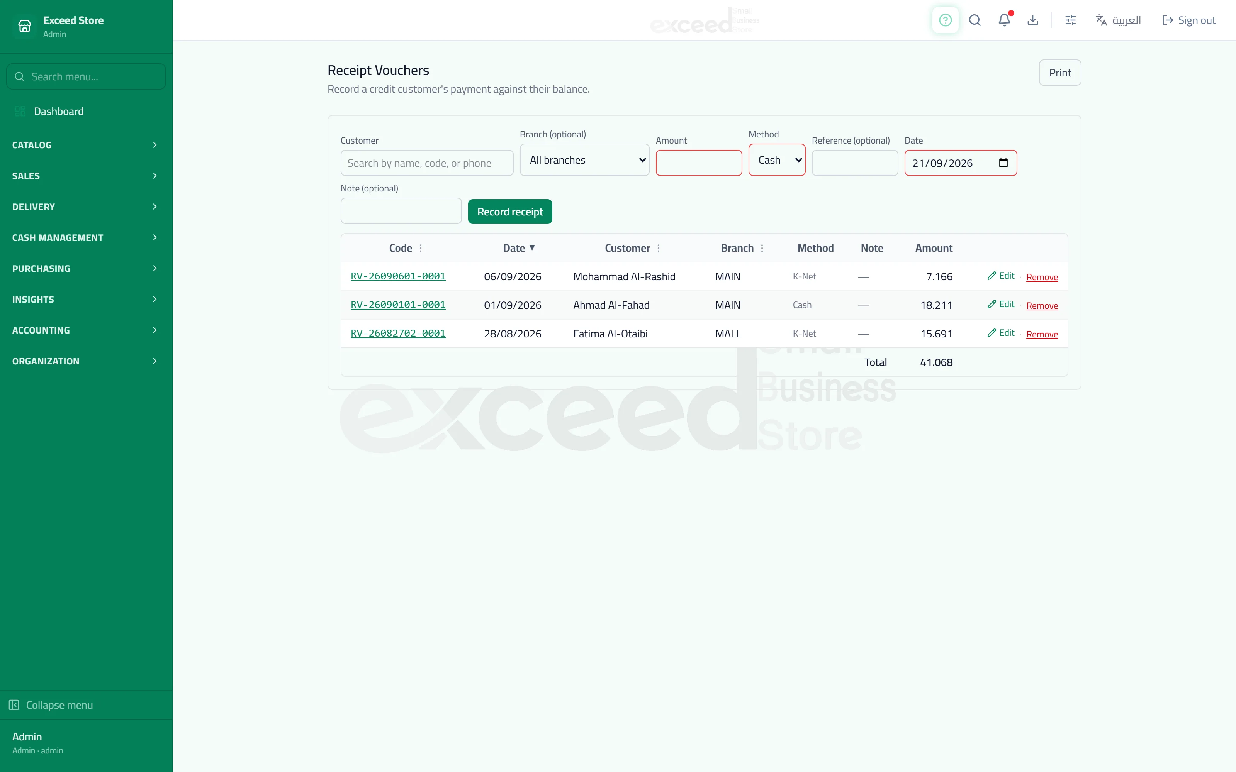Remove the Fatima Al-Otaibi receipt

click(x=1042, y=334)
